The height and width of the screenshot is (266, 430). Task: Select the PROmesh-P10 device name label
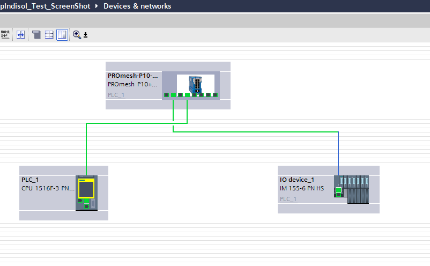(x=133, y=76)
